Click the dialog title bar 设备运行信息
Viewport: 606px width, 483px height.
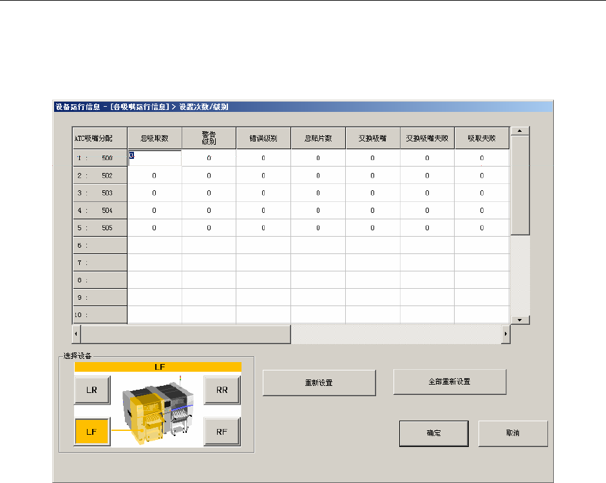click(x=303, y=107)
